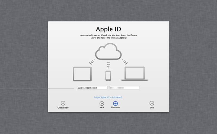This screenshot has width=217, height=134.
Task: Click the "Back" text label
Action: 102,108
